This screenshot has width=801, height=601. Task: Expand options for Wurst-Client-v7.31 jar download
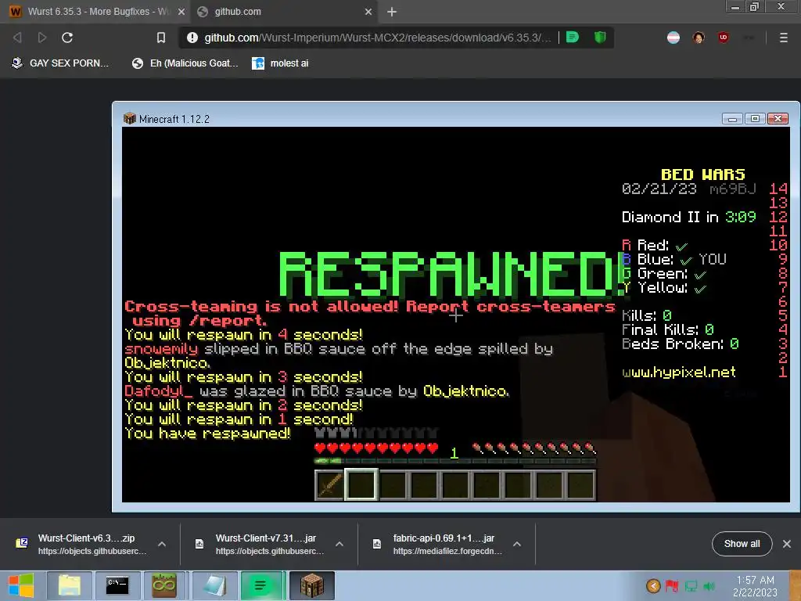tap(339, 545)
